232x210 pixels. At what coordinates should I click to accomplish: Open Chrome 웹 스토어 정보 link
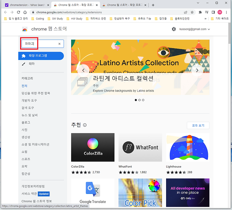[x=37, y=201]
